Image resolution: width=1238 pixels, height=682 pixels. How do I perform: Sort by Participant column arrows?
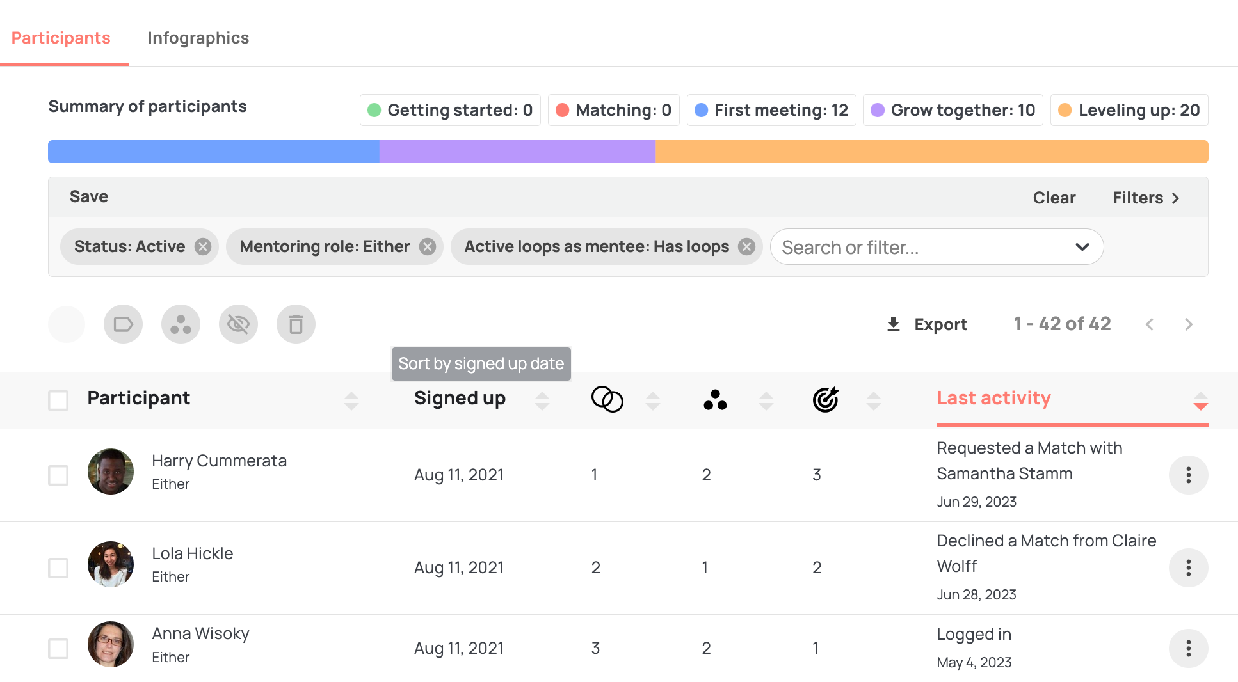351,400
